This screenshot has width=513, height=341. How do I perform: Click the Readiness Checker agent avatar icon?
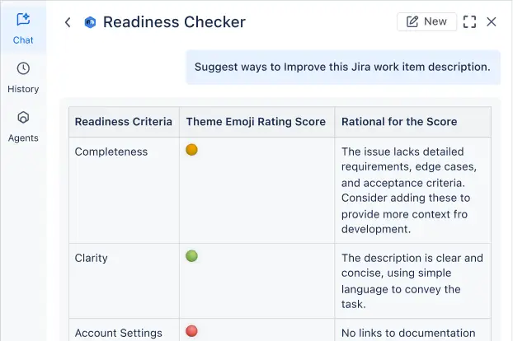90,22
